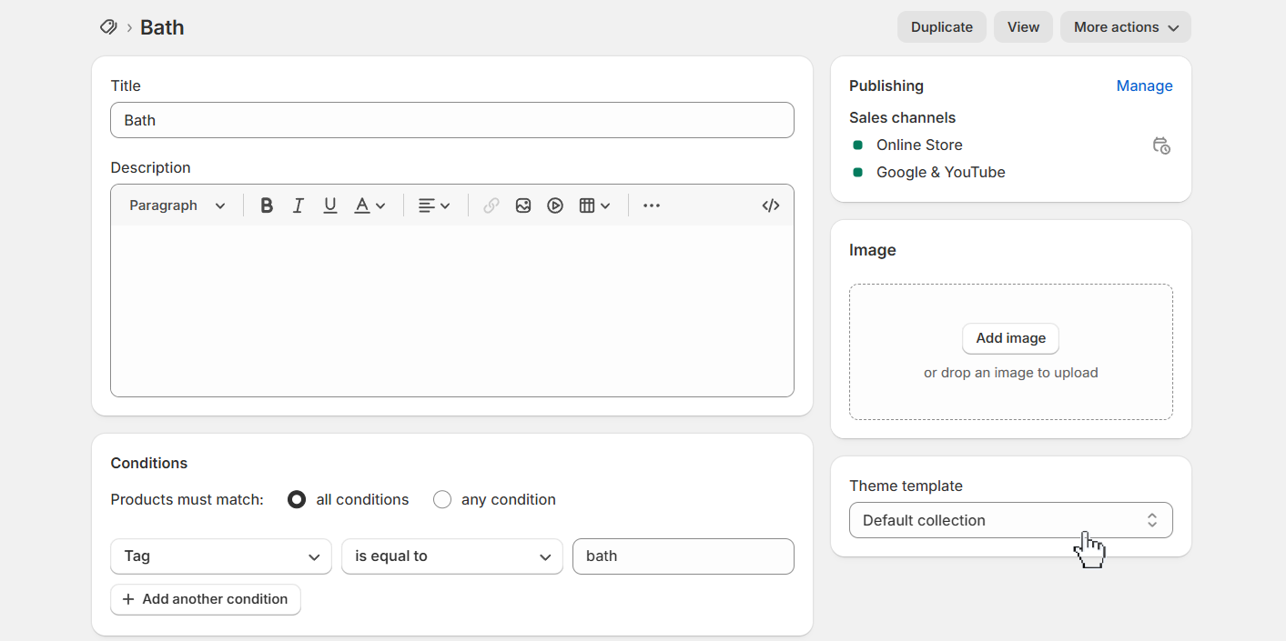
Task: Insert an image into the description
Action: 522,205
